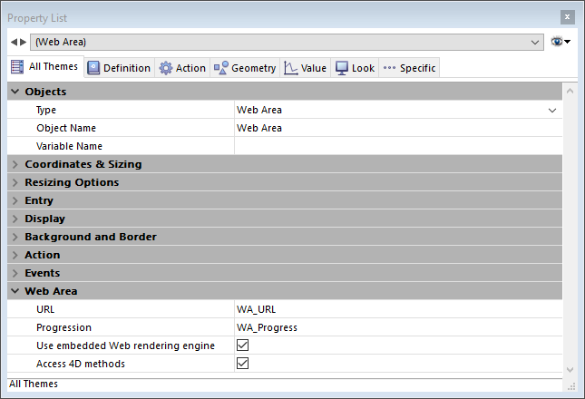The height and width of the screenshot is (399, 585).
Task: Open the Specific tab
Action: (409, 68)
